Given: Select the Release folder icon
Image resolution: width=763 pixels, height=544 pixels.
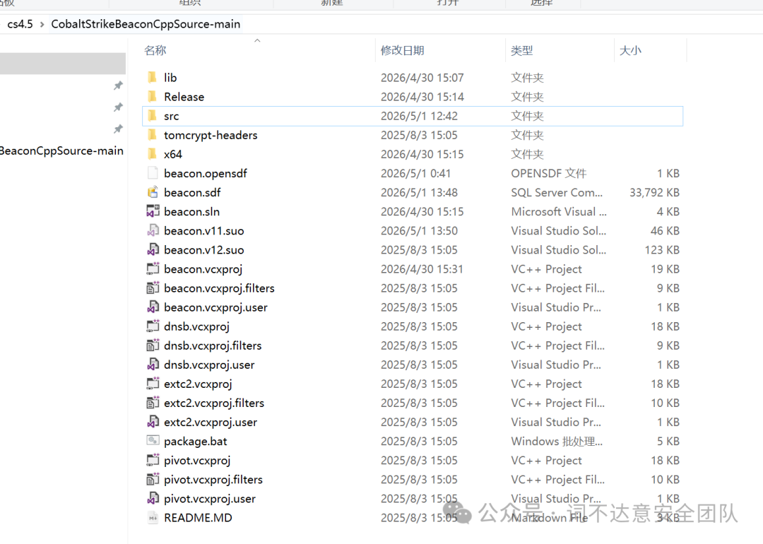Looking at the screenshot, I should (153, 96).
